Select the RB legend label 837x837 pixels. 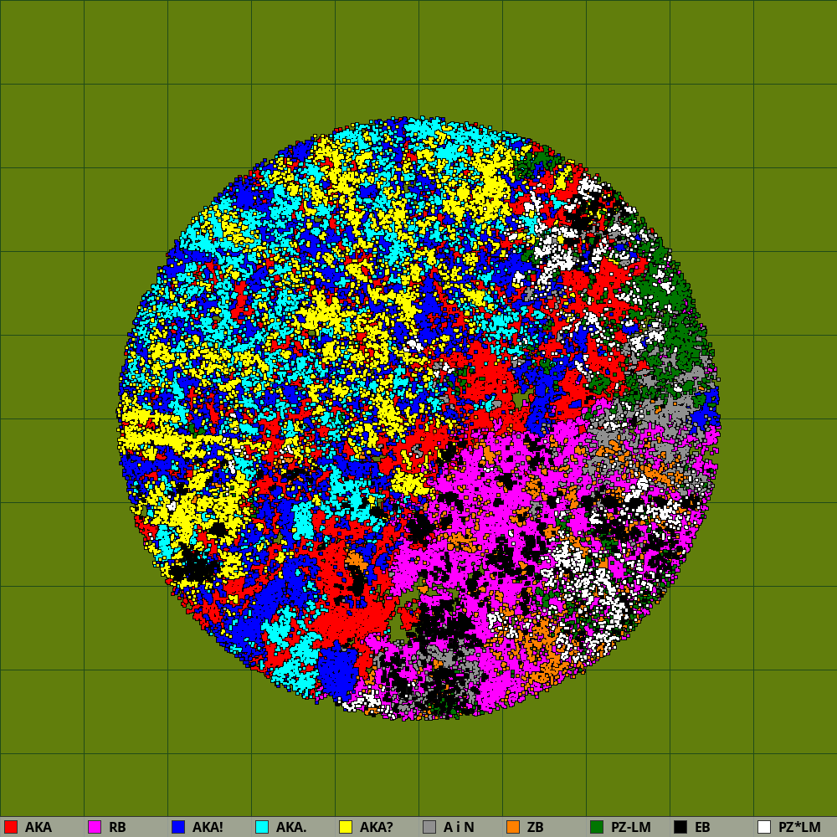117,828
